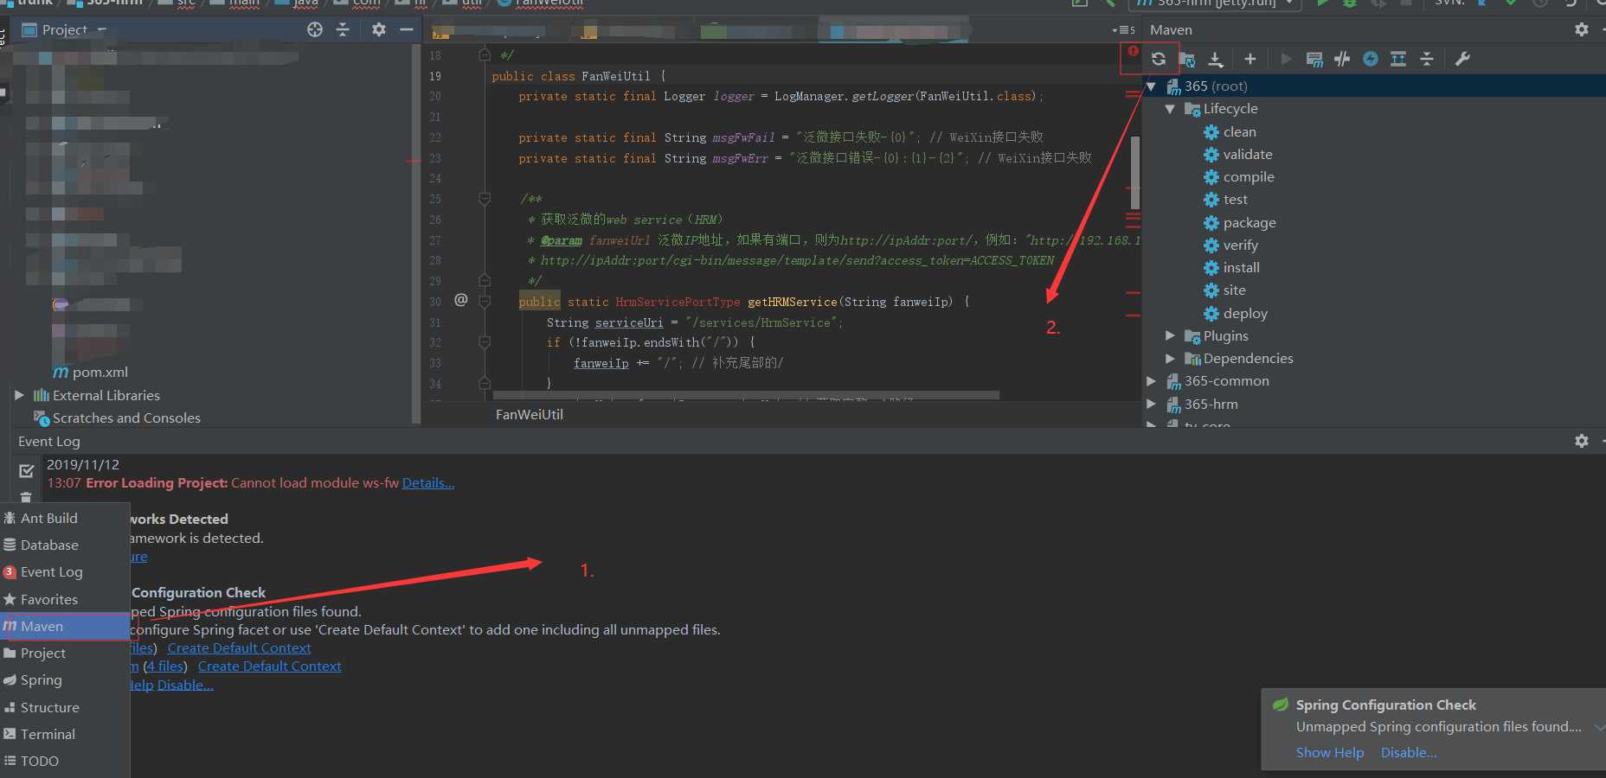The width and height of the screenshot is (1606, 778).
Task: Show hidden editor tabs list
Action: (x=1124, y=30)
